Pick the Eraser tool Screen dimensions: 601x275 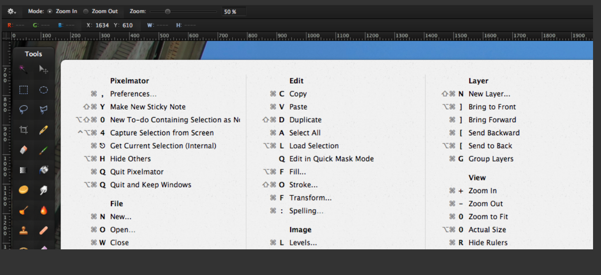tap(23, 150)
